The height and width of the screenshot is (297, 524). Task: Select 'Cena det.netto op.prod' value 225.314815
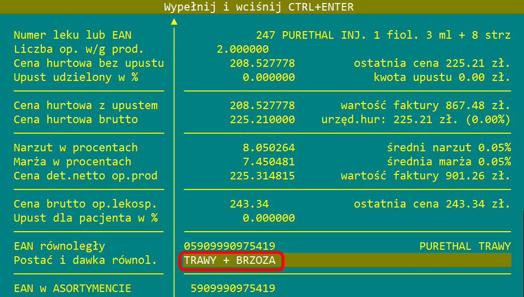point(269,176)
